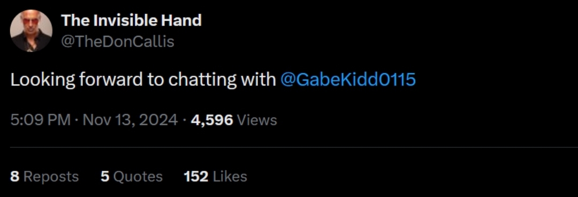Click the like count number 152
Screen dimensions: 578x197
(x=196, y=177)
